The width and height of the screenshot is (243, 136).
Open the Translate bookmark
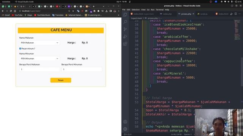(58, 15)
